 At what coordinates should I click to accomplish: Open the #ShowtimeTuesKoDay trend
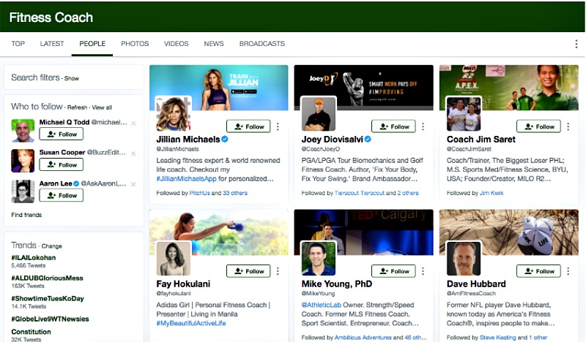pos(48,298)
